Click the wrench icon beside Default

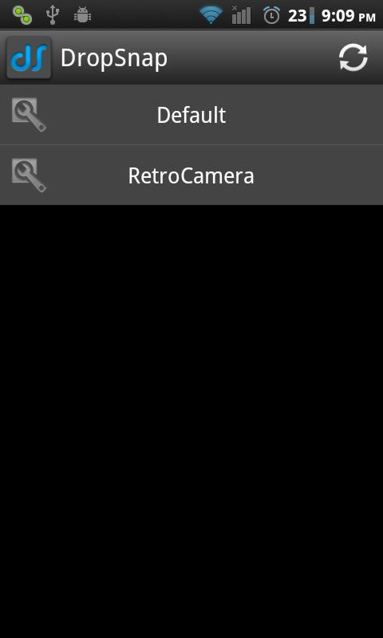[x=29, y=115]
